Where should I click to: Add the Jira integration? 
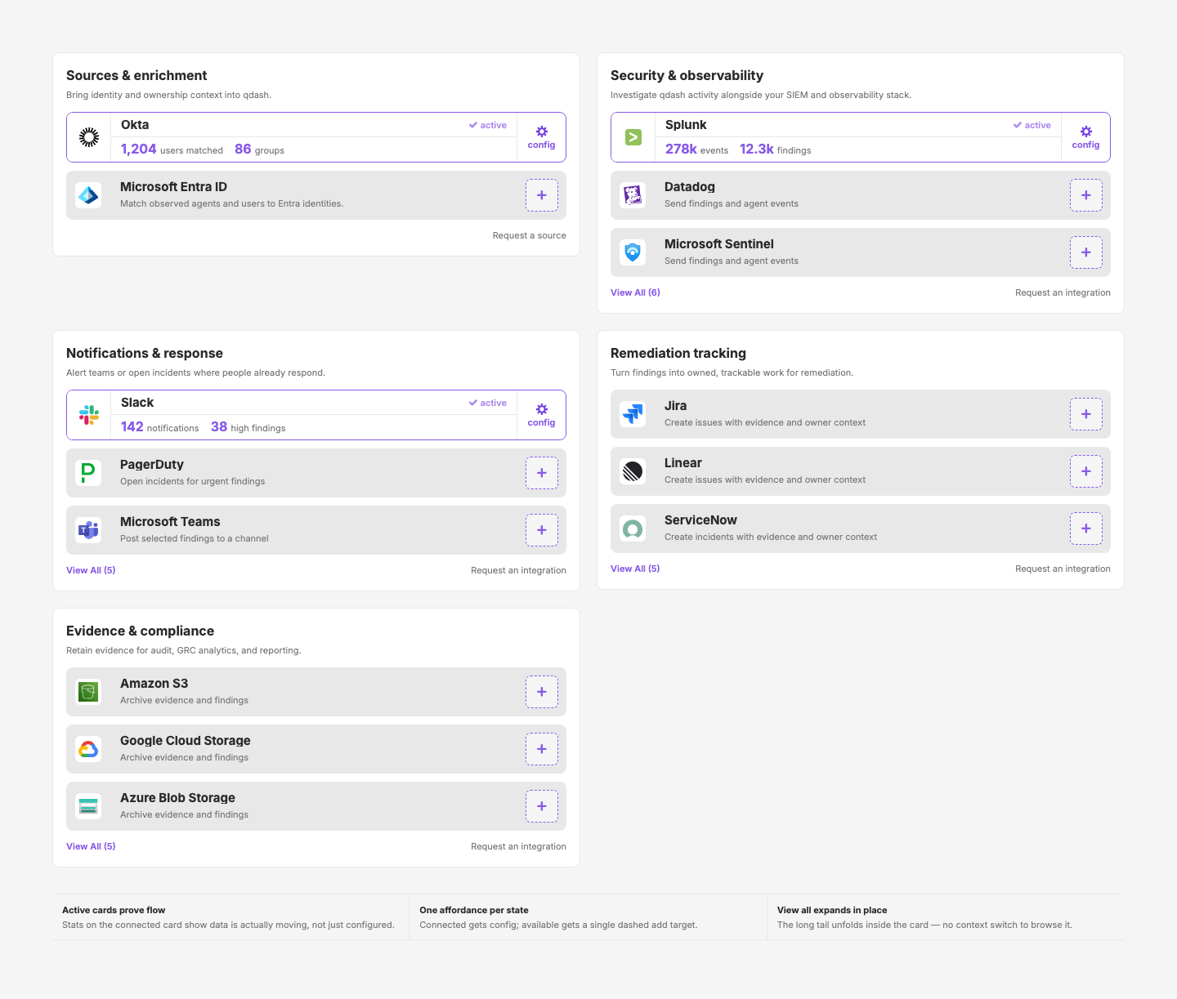point(1086,414)
